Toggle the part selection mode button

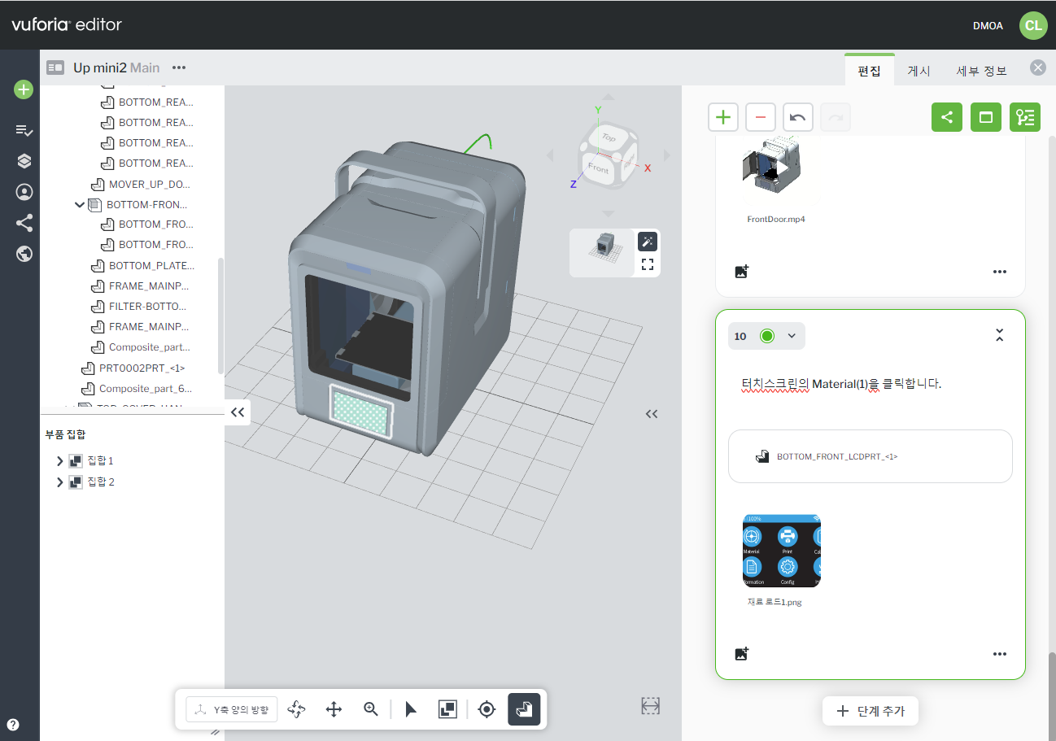click(524, 709)
